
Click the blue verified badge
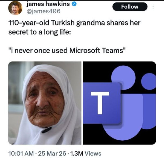[74, 4]
